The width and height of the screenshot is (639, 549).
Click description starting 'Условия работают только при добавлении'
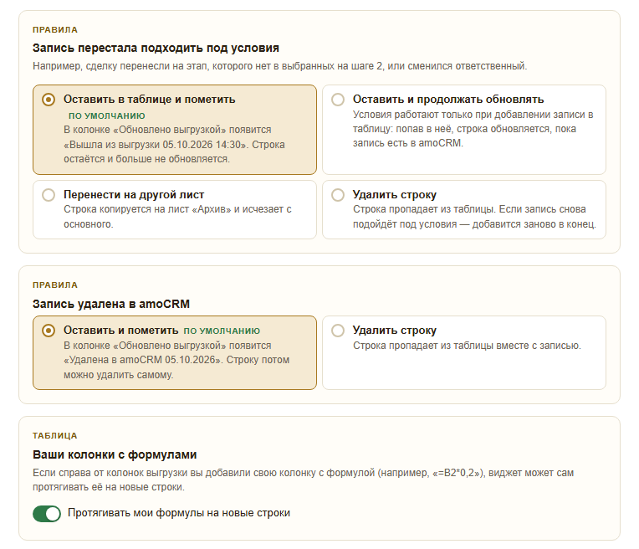point(473,129)
